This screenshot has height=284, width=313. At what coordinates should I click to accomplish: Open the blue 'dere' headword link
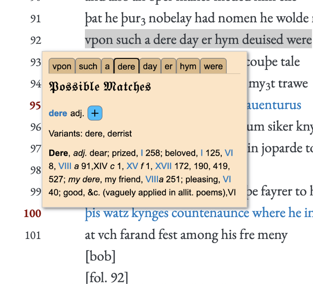click(x=58, y=114)
